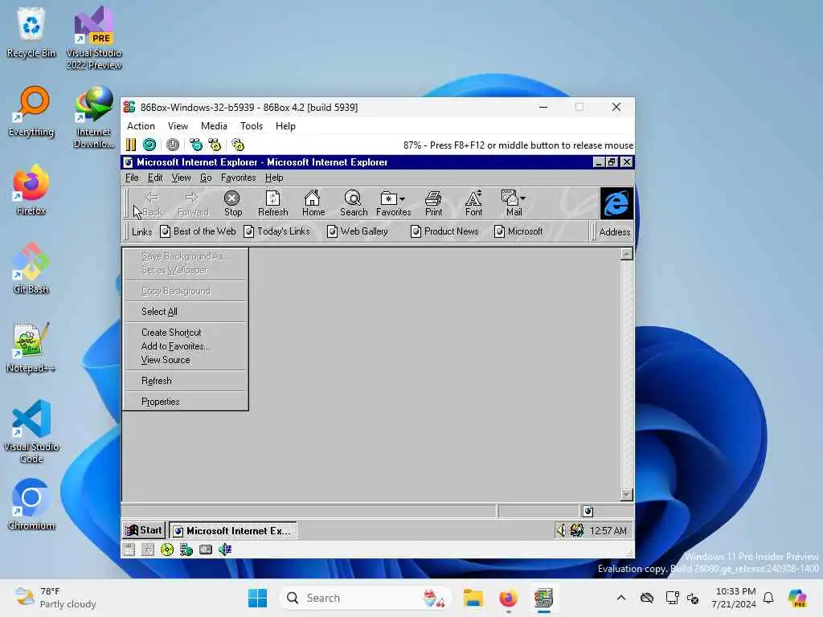The width and height of the screenshot is (823, 617).
Task: Open the Product News quick link
Action: click(444, 231)
